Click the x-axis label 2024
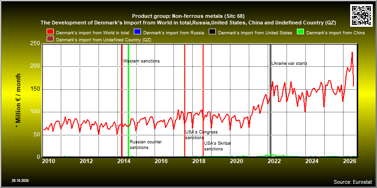 pyautogui.click(x=312, y=161)
